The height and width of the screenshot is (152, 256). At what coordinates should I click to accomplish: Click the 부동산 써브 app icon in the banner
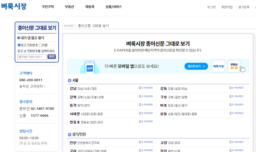(x=234, y=66)
